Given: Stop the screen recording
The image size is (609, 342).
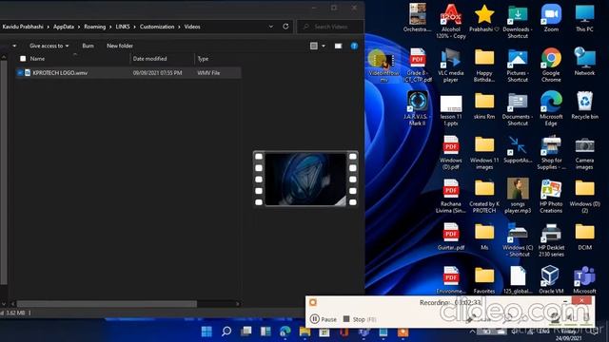Looking at the screenshot, I should pos(360,319).
